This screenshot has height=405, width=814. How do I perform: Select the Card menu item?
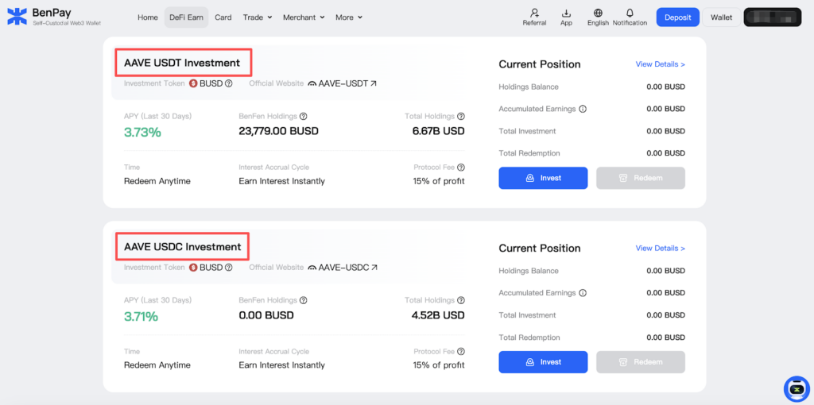click(x=223, y=17)
